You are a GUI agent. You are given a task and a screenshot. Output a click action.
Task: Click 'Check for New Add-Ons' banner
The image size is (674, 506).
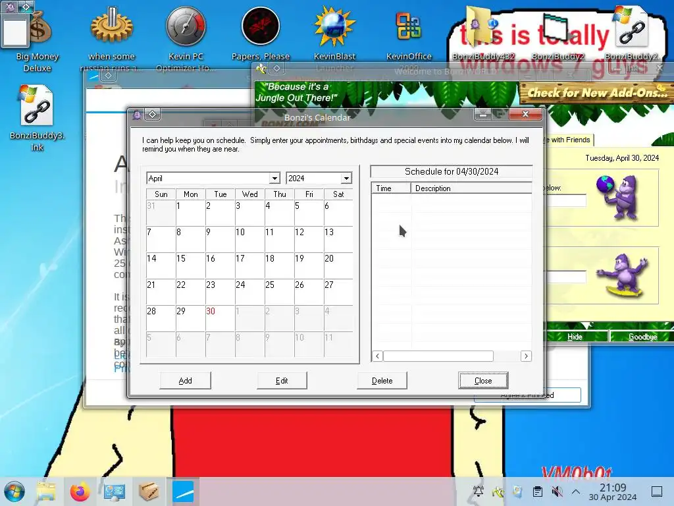[596, 92]
